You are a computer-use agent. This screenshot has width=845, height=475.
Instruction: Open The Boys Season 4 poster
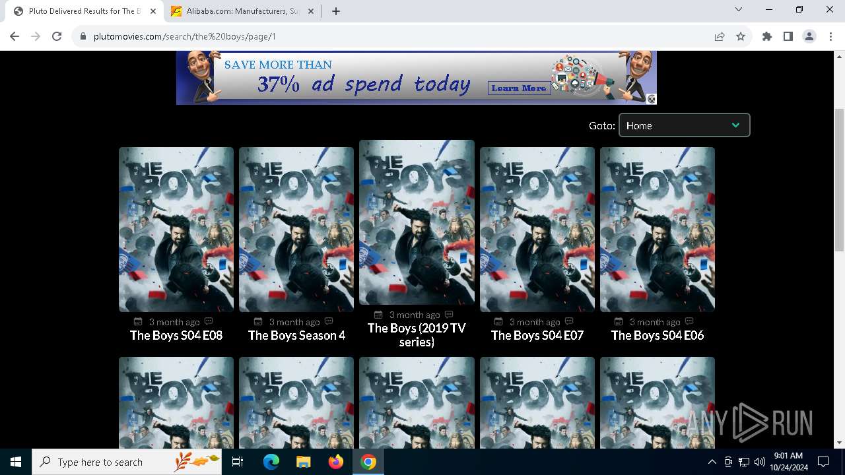296,230
